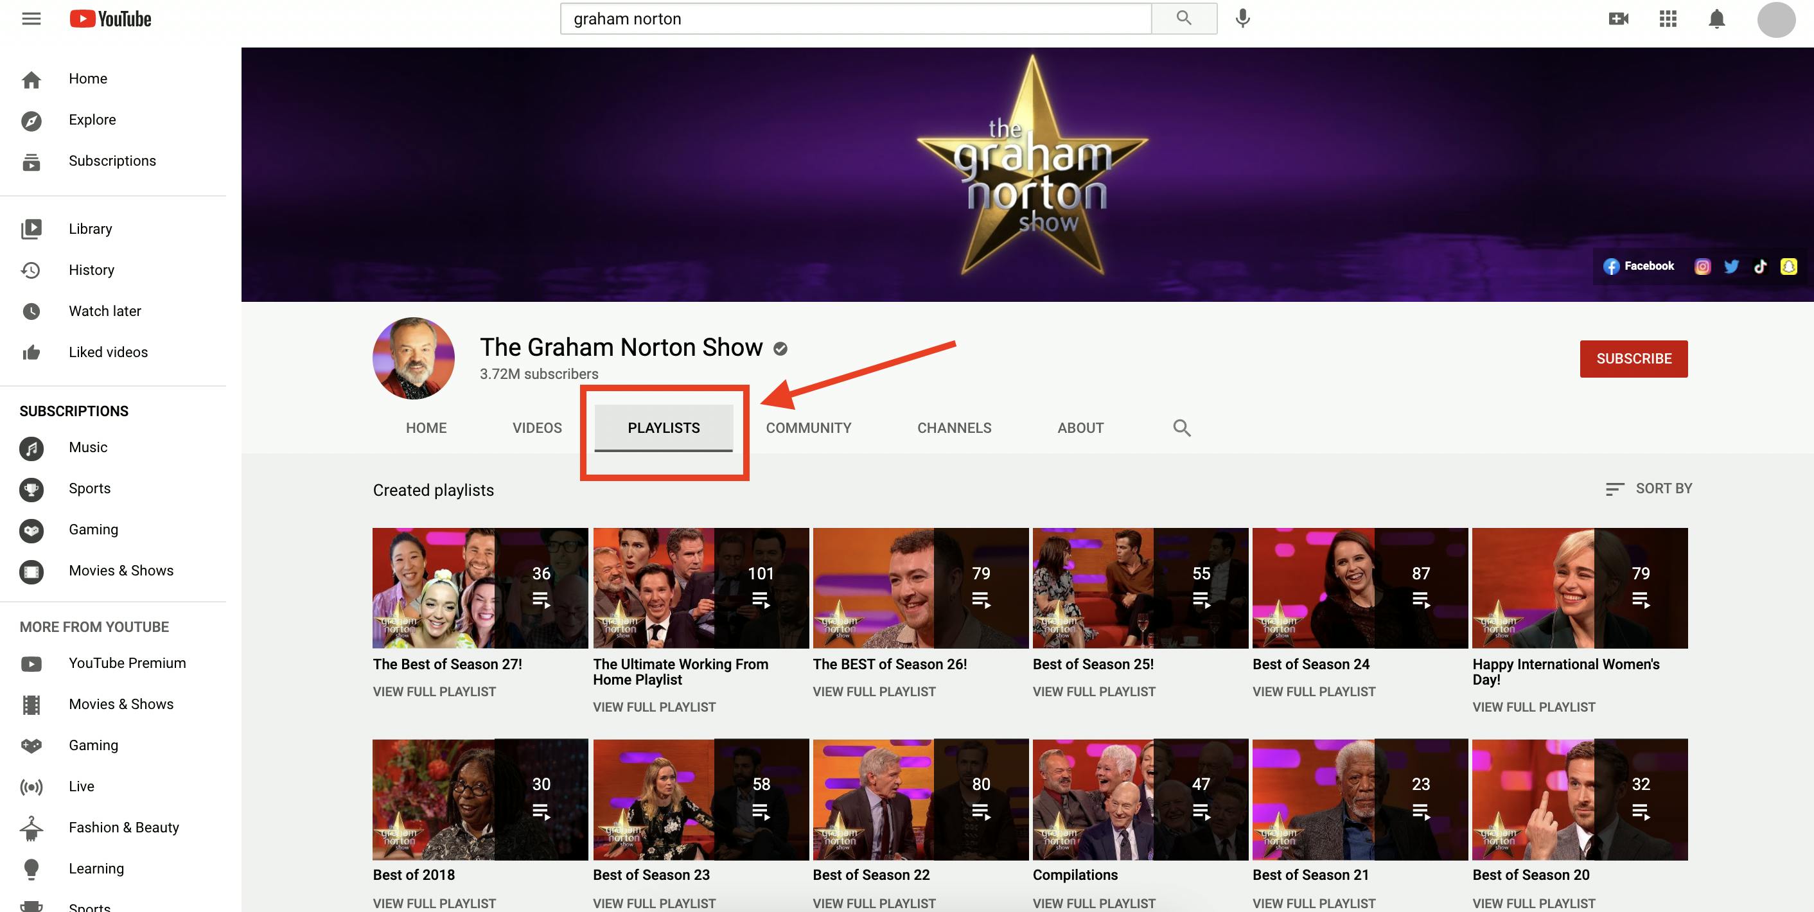Image resolution: width=1814 pixels, height=912 pixels.
Task: View full playlist for Best of Season 27
Action: point(434,692)
